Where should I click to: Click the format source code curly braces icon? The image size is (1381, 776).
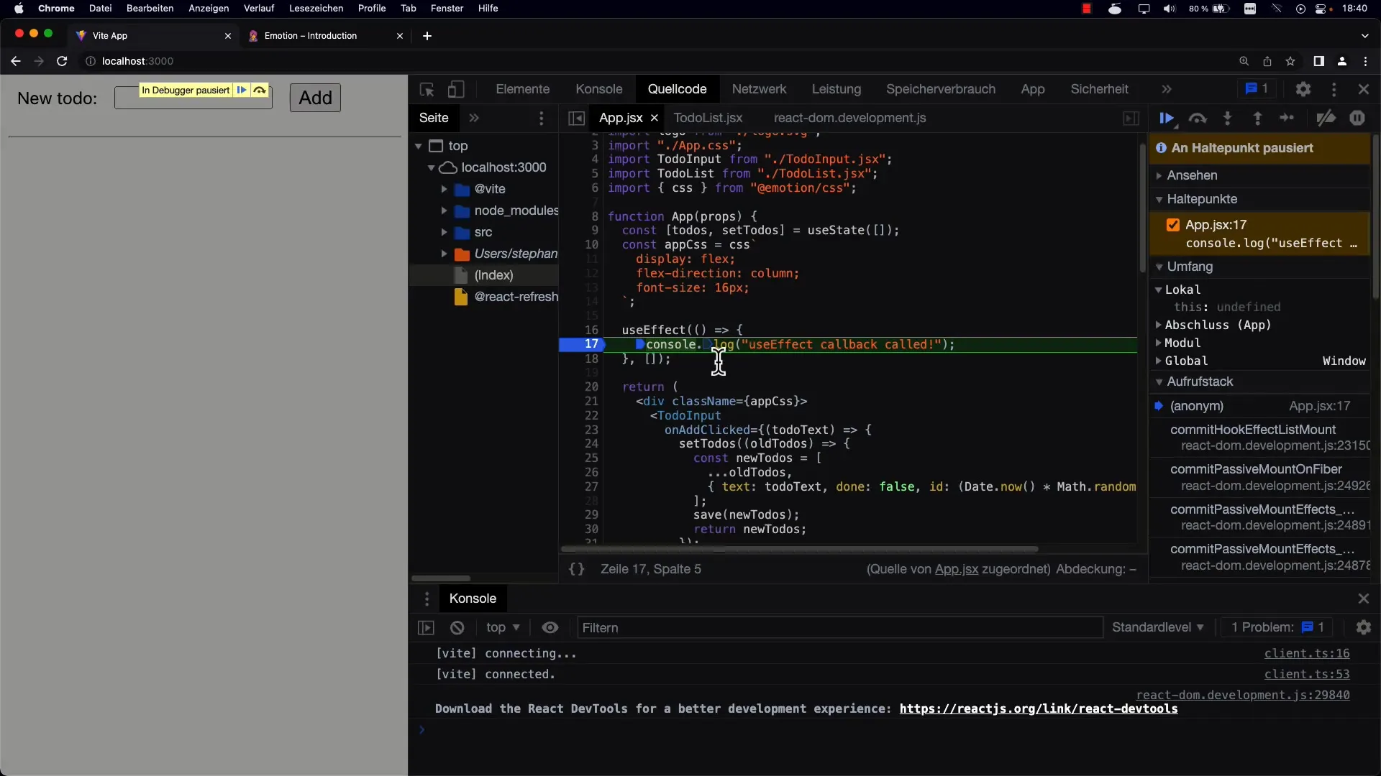pos(577,568)
